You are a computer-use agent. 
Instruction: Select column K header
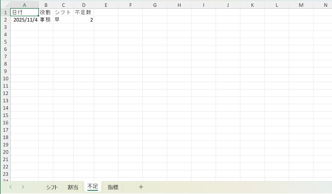[x=252, y=5]
